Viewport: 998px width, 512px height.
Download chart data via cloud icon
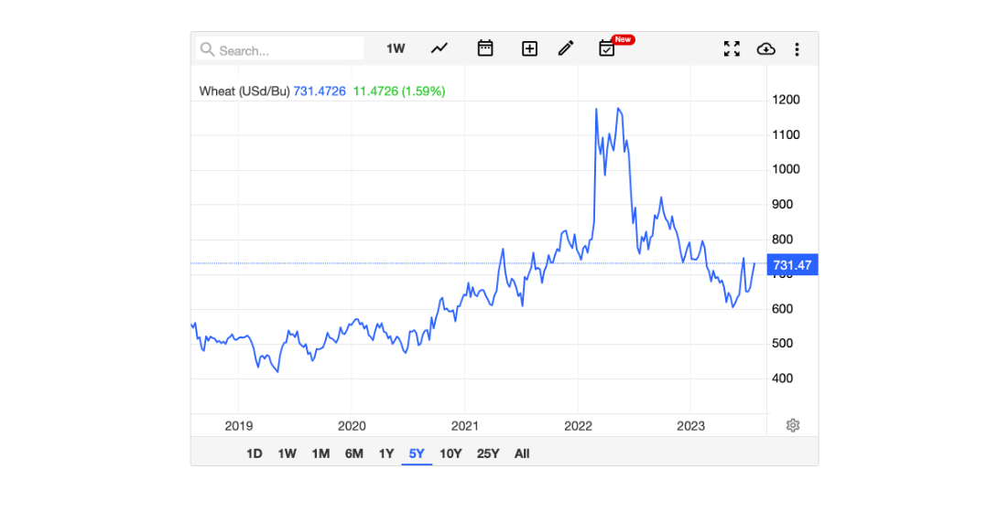pyautogui.click(x=765, y=48)
